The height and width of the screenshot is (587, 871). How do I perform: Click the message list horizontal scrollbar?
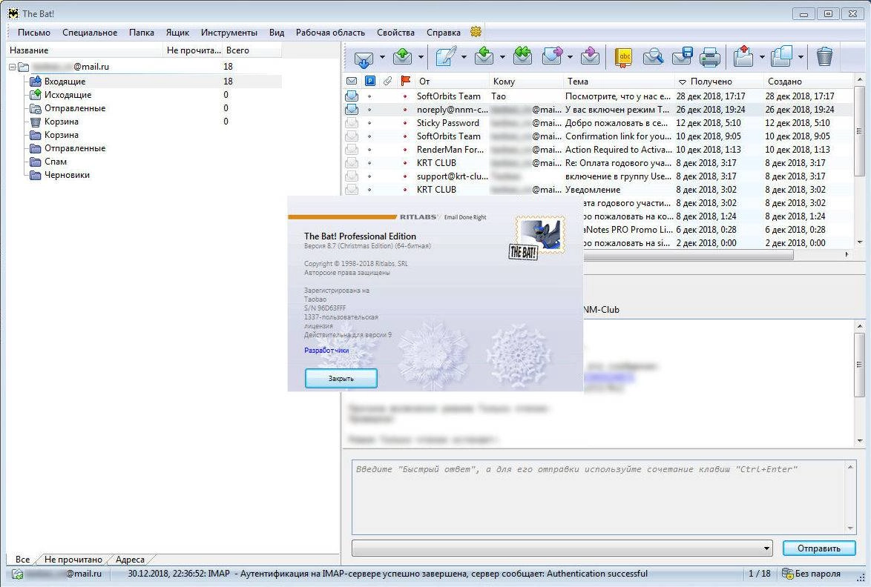coord(688,255)
